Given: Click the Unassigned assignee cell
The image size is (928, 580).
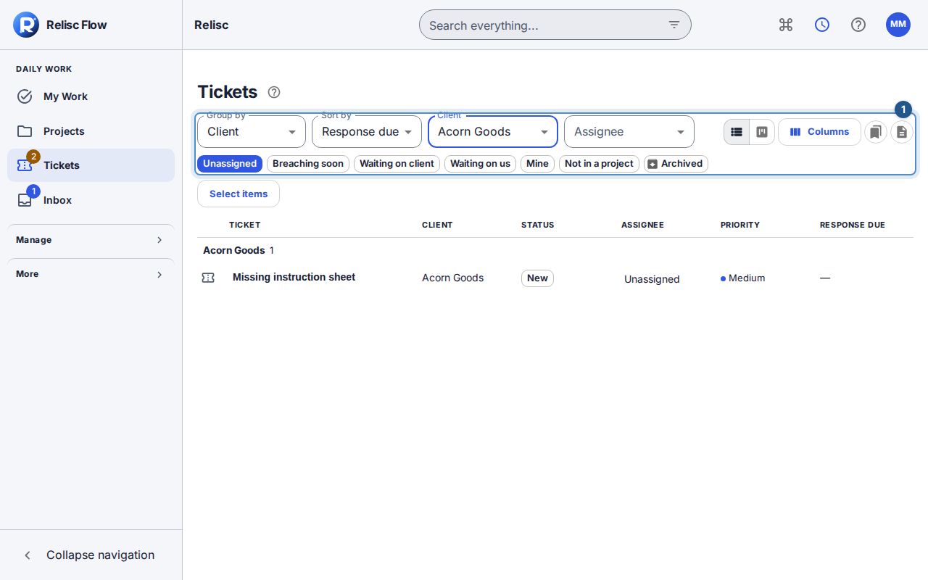Looking at the screenshot, I should 652,279.
